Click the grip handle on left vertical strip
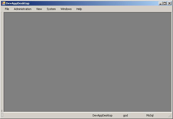Screen dimensions: 173x119 tap(2, 111)
